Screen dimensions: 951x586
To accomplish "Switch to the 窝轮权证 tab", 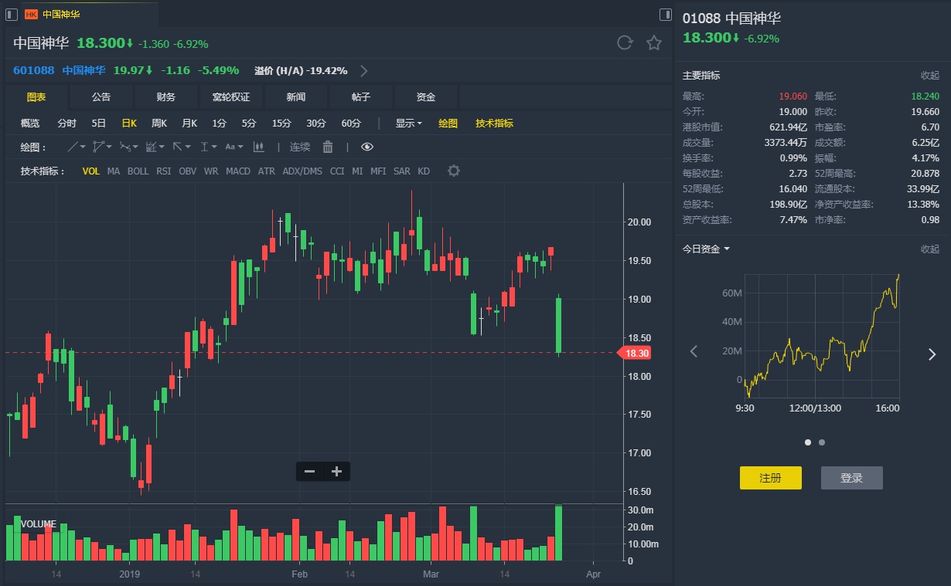I will click(x=231, y=97).
